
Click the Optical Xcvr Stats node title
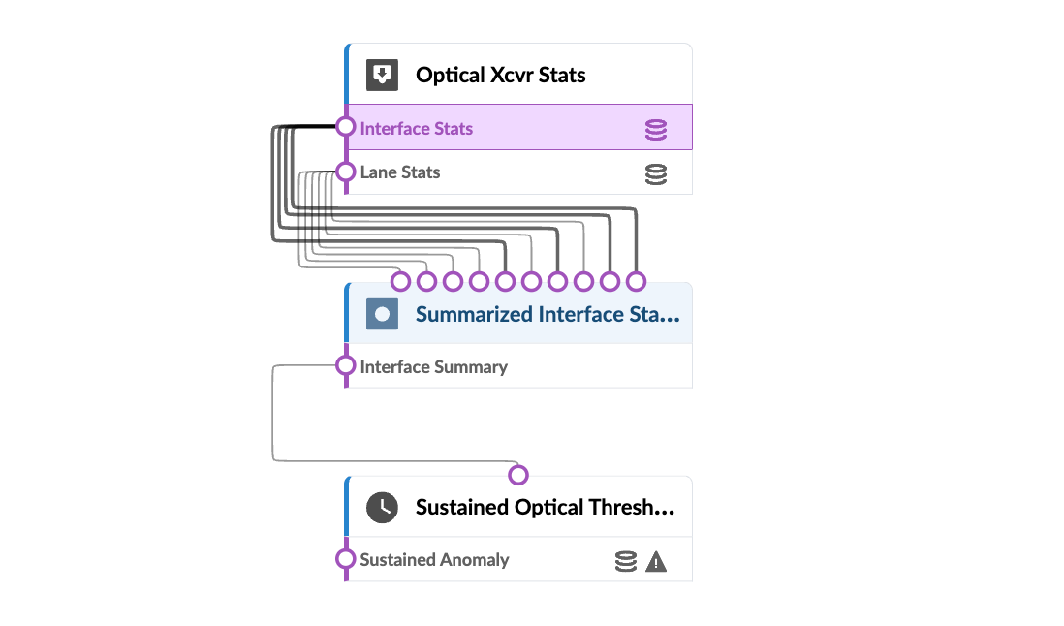[x=500, y=75]
